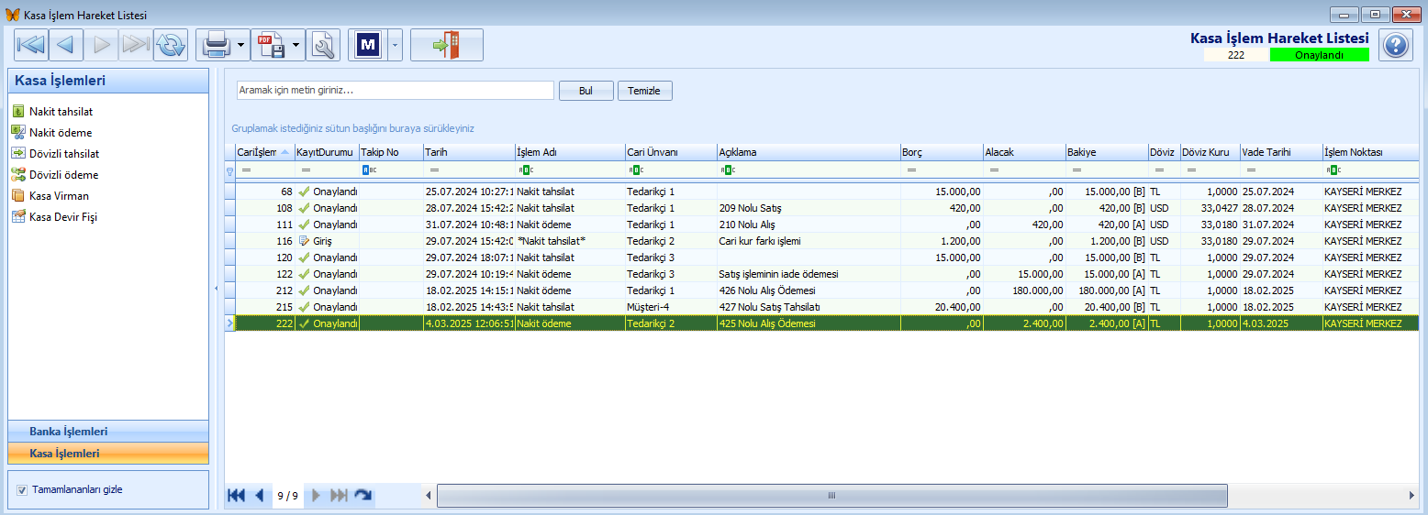Screen dimensions: 1428x515
Task: Grid navigator: refresh arrow icon
Action: tap(363, 496)
